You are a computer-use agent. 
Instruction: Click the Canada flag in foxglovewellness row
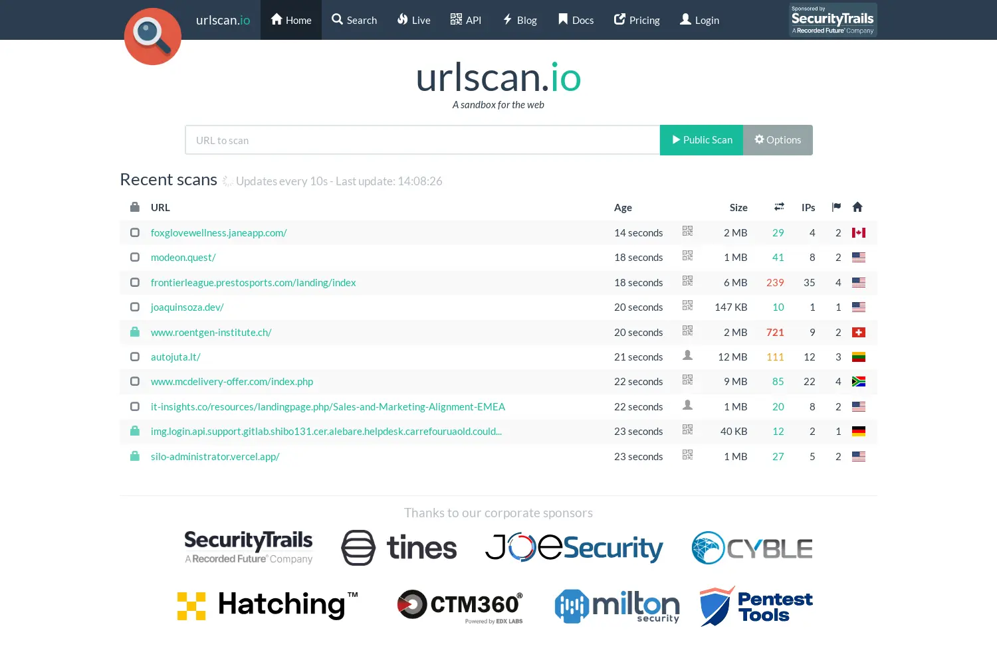[859, 232]
